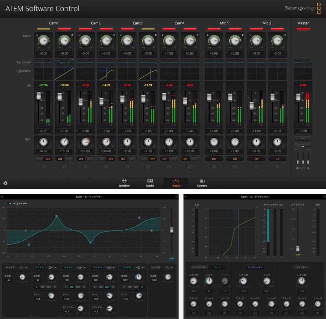Toggle ON for Cam3 left channel

click(x=123, y=159)
